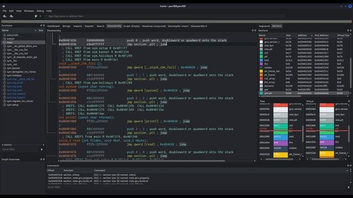Click the disassembly horizontal scrollbar

[x=142, y=161]
